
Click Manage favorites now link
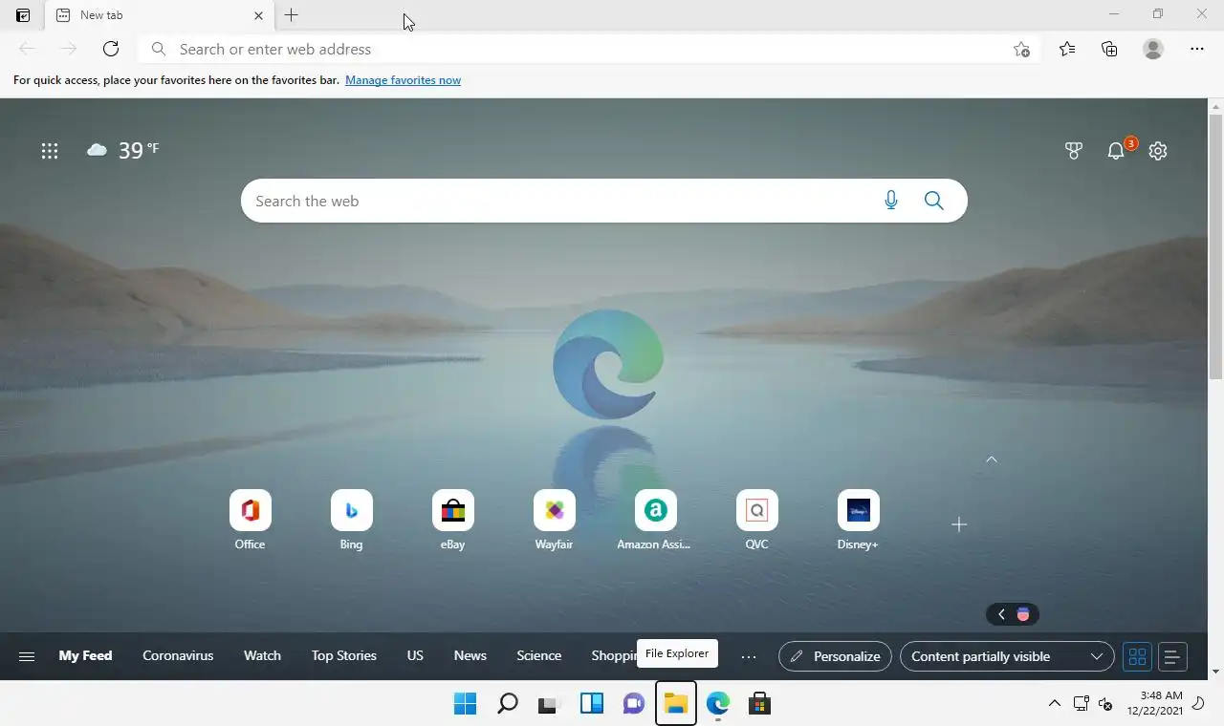(403, 80)
